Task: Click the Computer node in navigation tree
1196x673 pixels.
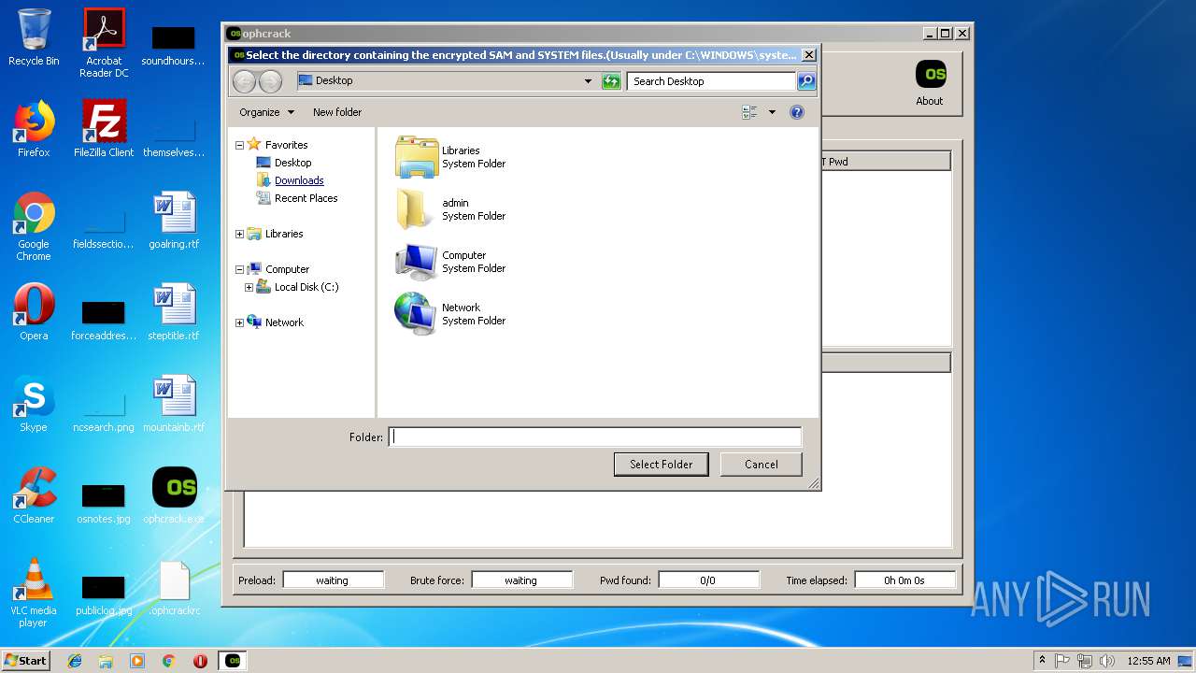Action: click(287, 269)
